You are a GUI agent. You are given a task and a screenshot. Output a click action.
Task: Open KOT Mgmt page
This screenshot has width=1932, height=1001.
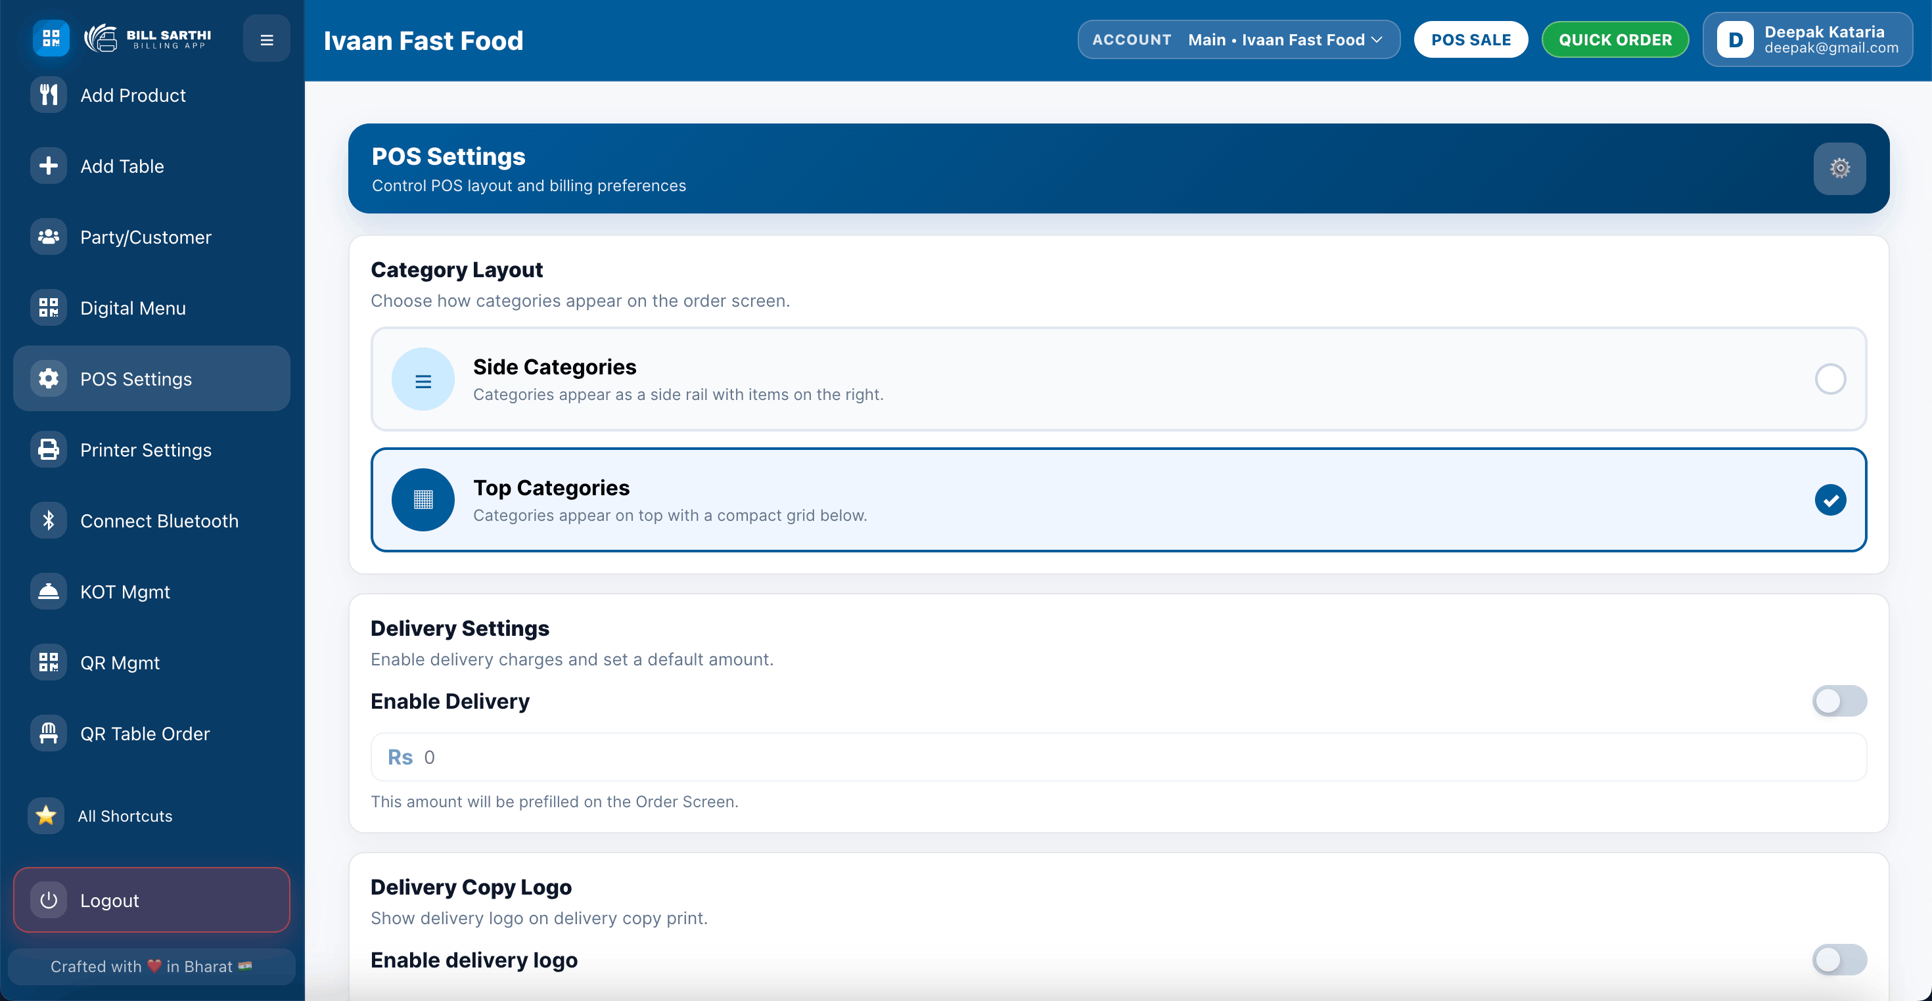pyautogui.click(x=152, y=592)
